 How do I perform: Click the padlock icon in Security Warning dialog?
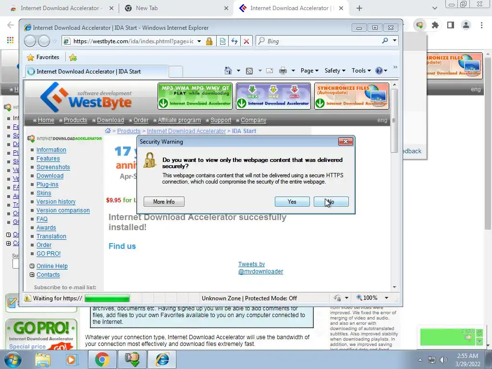pyautogui.click(x=150, y=160)
